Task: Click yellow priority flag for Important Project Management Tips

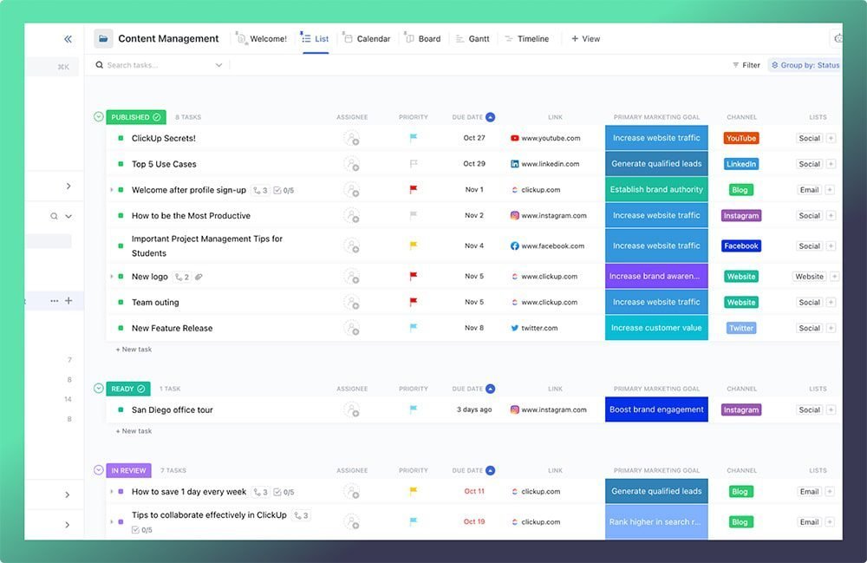Action: coord(414,245)
